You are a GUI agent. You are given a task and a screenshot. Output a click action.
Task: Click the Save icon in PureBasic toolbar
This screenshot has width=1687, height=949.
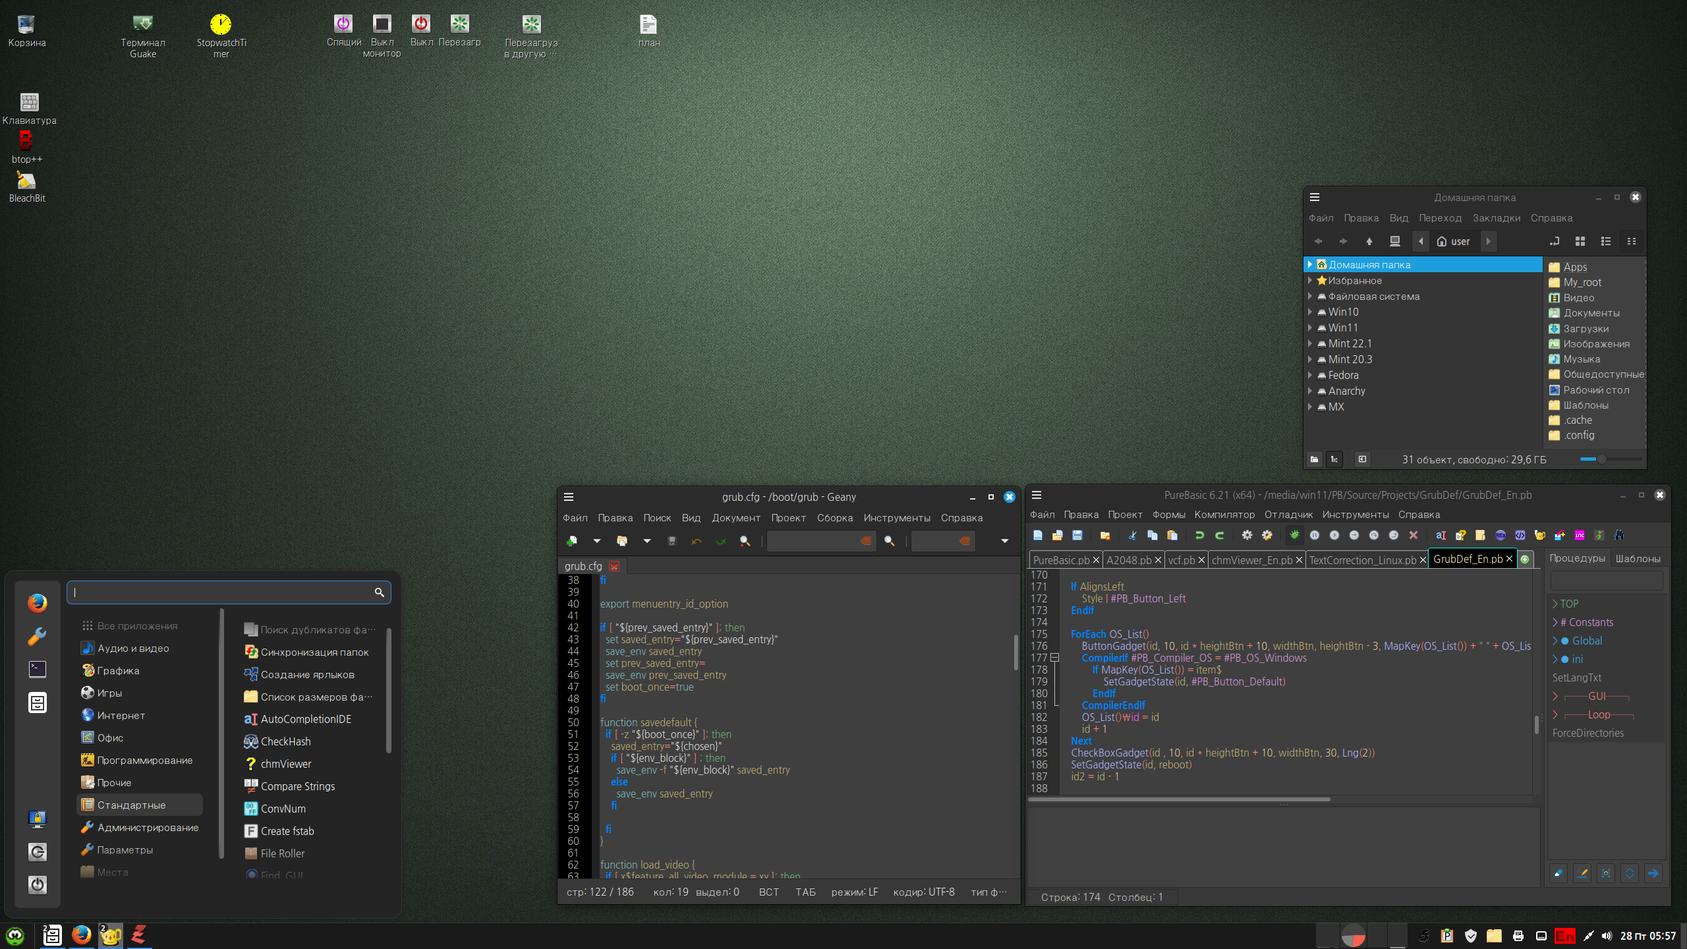click(x=1077, y=535)
